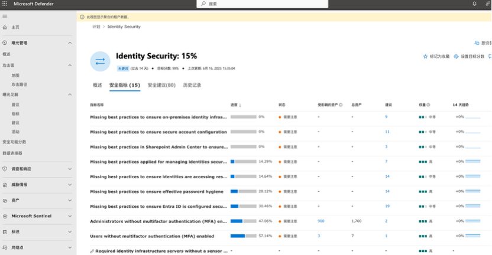The image size is (492, 255).
Task: Open metric Users without multifactor authentication (MFA) enabled
Action: (152, 236)
